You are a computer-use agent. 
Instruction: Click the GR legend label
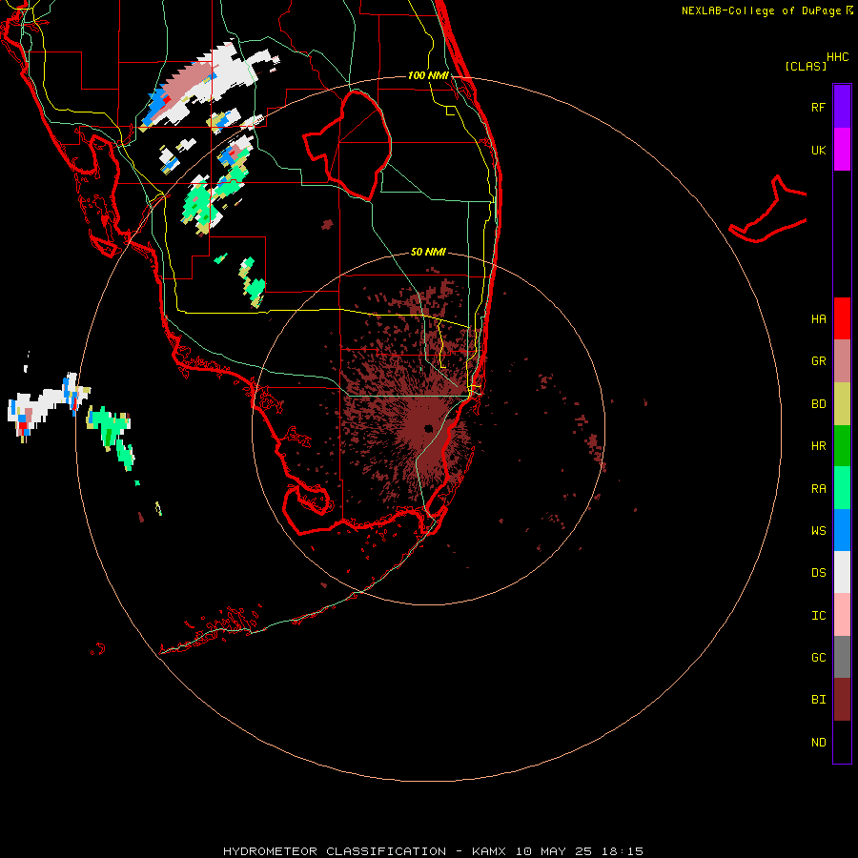point(818,361)
